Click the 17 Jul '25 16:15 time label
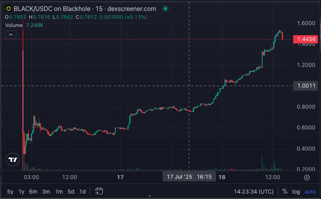 coord(189,177)
